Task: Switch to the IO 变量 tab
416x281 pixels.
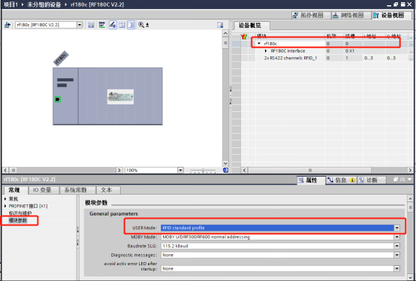Action: [x=42, y=190]
